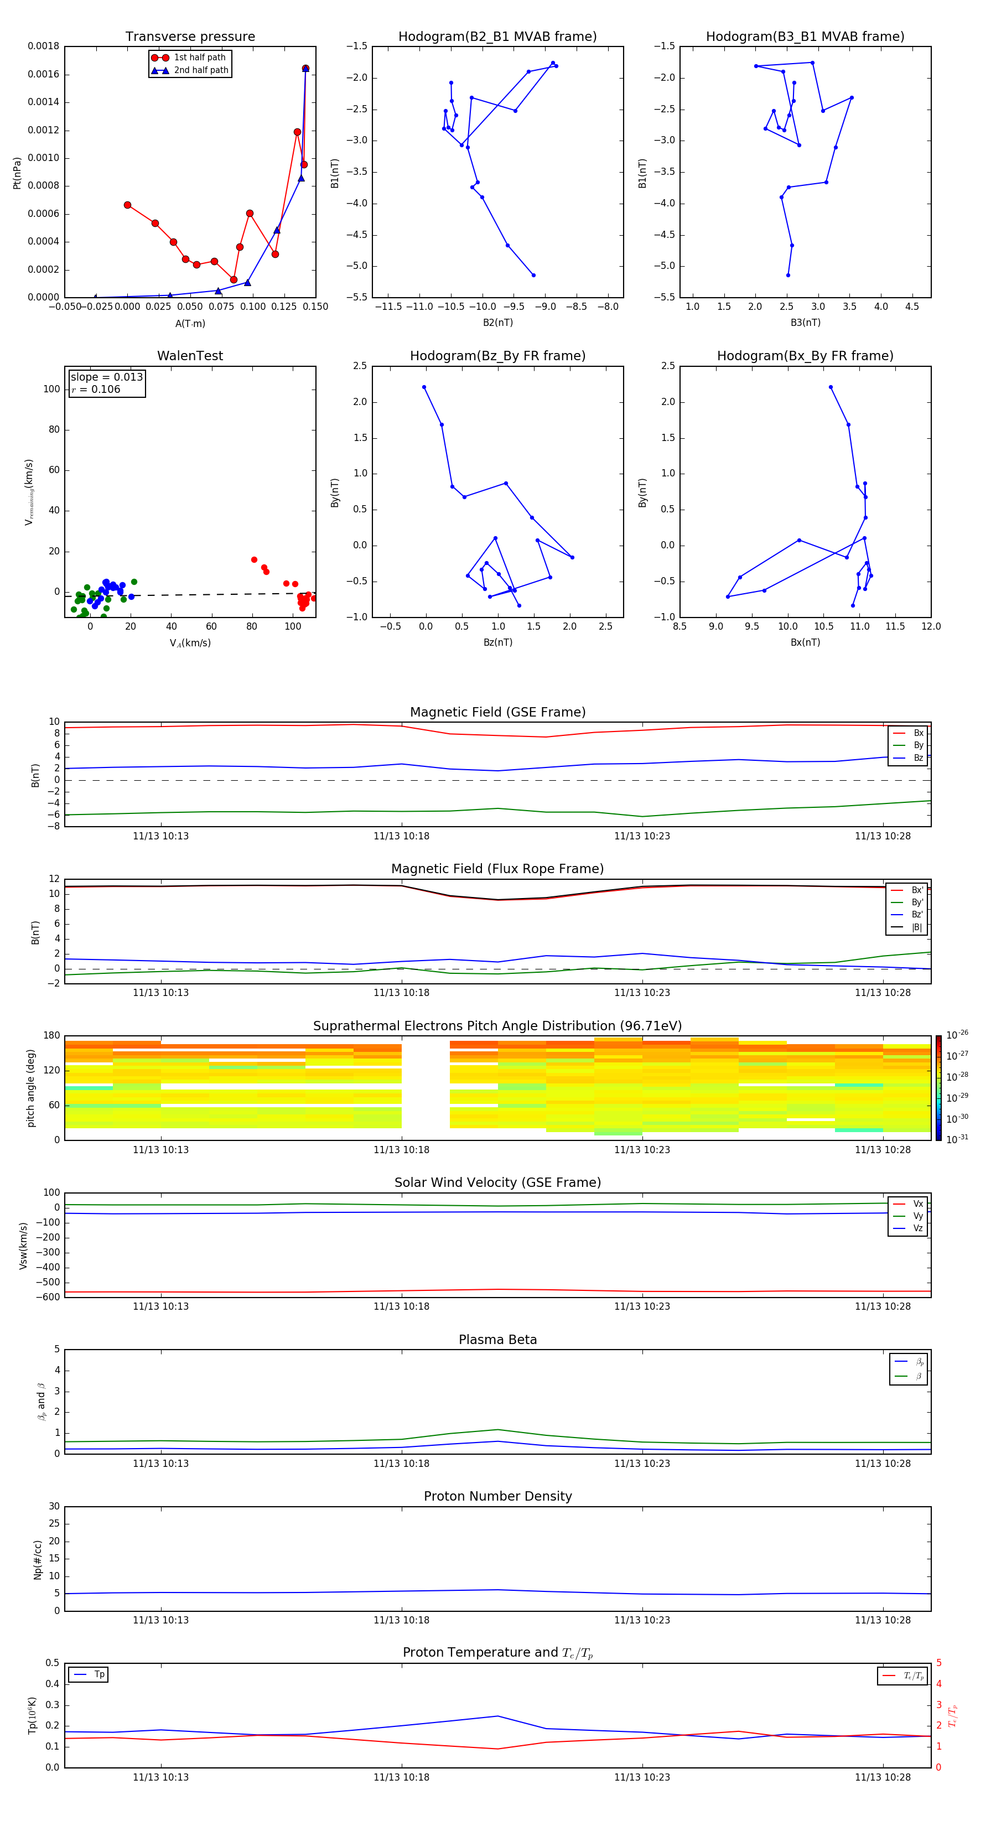996x1826 pixels.
Task: Click the 'Magnetic Field (GSE Frame)' title
Action: [497, 712]
